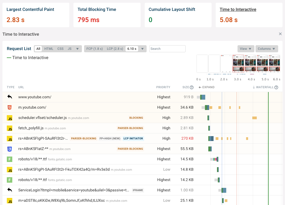Select the 6.10 s time filter
285x205 pixels.
click(132, 49)
